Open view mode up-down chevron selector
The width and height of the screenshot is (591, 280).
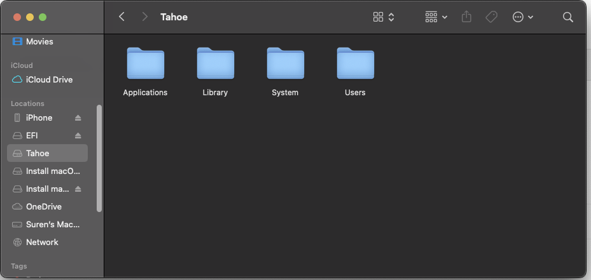(x=391, y=17)
